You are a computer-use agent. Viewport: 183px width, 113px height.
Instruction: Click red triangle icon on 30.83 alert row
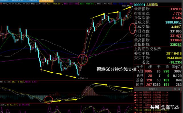[135, 102]
